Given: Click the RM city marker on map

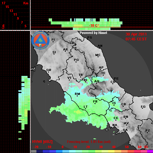Looking at the screenshot, I should click(77, 95).
